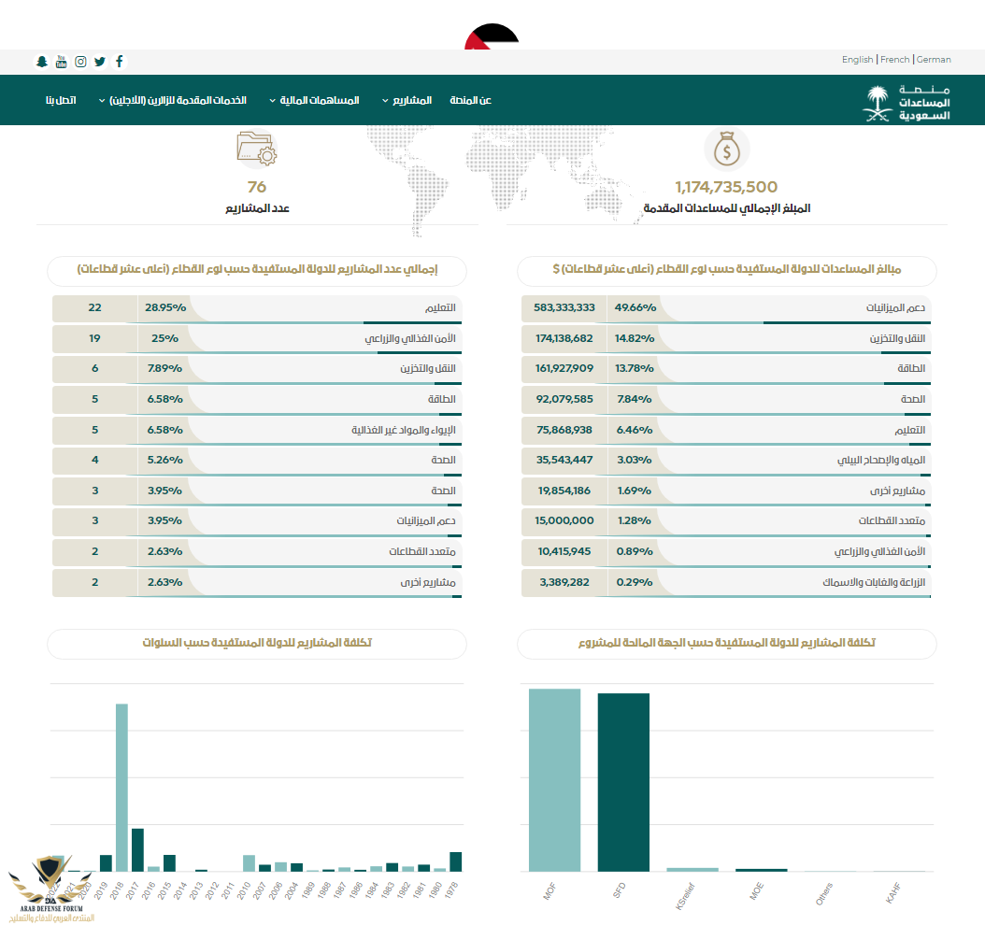Switch language to English
The height and width of the screenshot is (925, 985).
pyautogui.click(x=857, y=60)
